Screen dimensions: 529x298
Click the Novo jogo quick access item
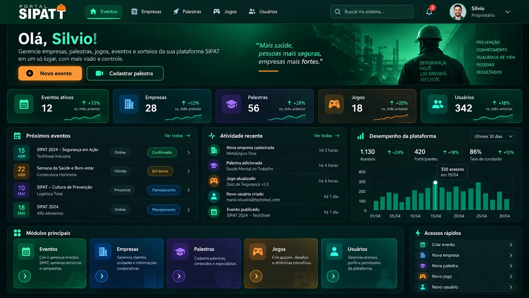coord(465,276)
